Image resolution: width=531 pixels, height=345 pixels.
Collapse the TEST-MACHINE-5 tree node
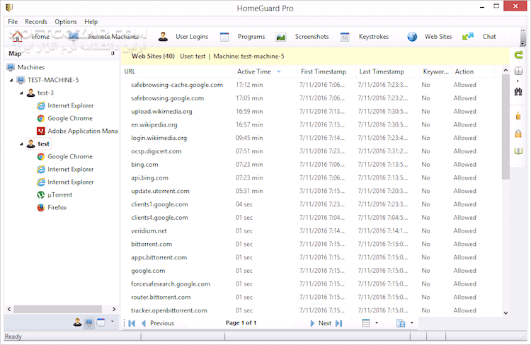point(11,81)
